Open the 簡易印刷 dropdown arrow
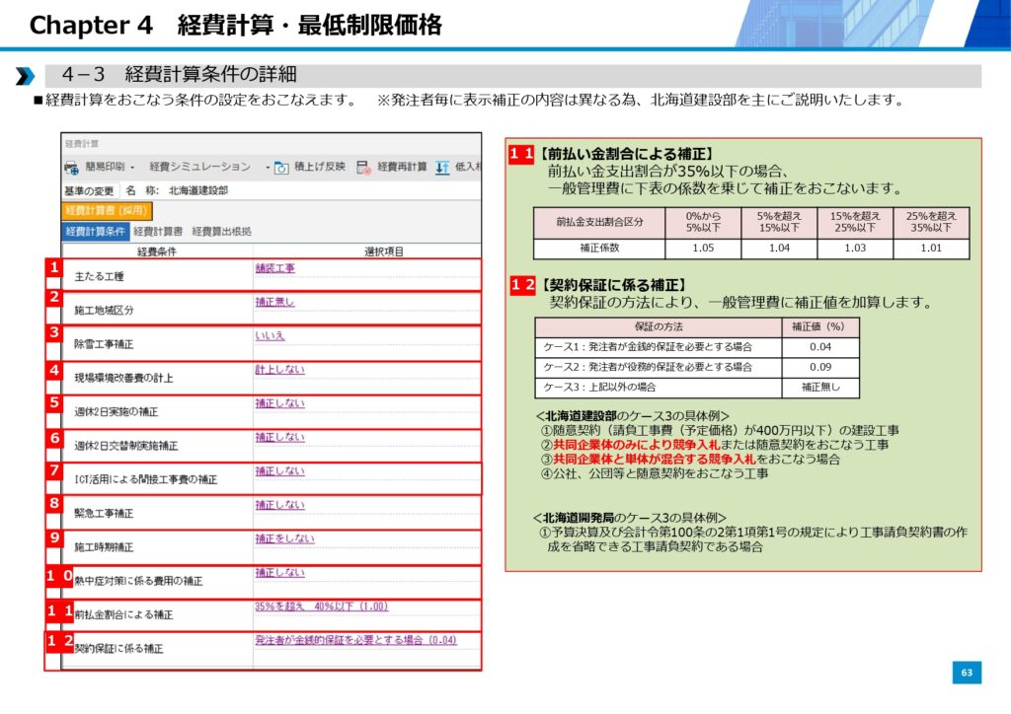Screen dimensions: 1011x714 coord(132,168)
